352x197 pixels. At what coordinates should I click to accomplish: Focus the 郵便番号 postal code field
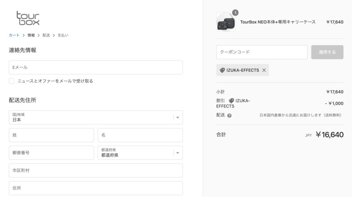52,153
